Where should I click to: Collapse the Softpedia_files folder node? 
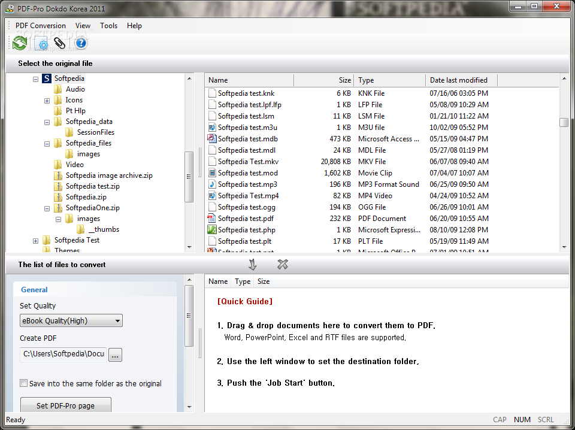47,144
